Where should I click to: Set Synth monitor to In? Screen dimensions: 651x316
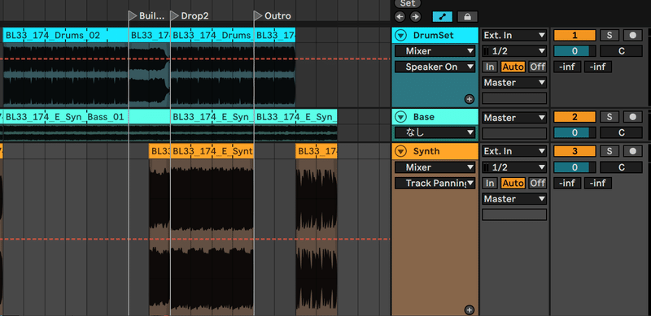click(x=490, y=183)
